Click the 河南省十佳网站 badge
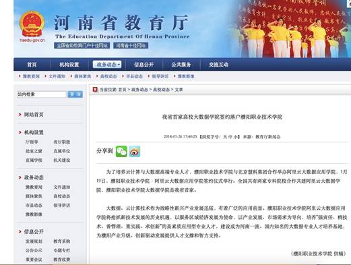Image resolution: width=351 pixels, height=265 pixels. click(131, 46)
